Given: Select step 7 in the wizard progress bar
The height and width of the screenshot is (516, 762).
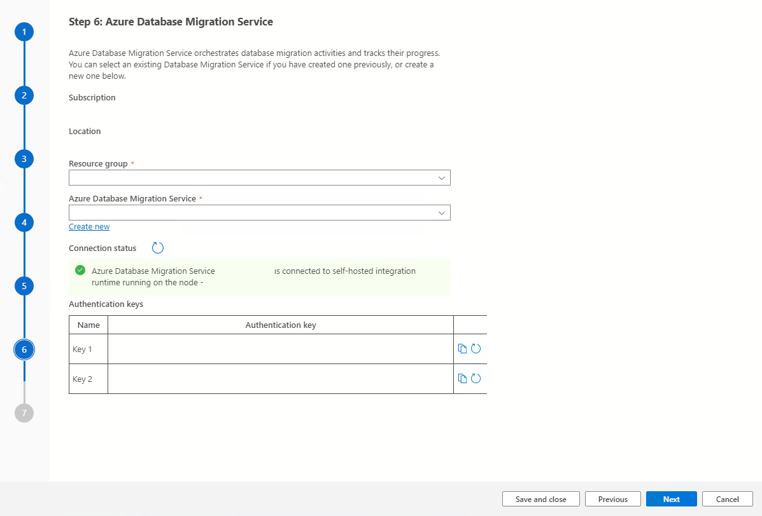Looking at the screenshot, I should pyautogui.click(x=24, y=412).
